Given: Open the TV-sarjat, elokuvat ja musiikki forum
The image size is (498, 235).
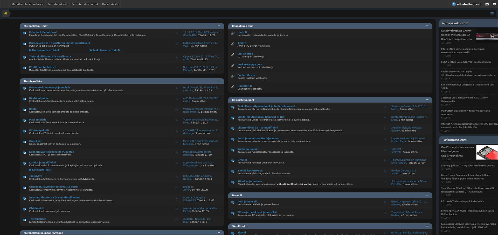Looking at the screenshot, I should (257, 212).
